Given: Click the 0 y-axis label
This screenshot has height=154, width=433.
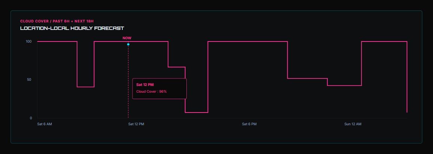Looking at the screenshot, I should 31,118.
